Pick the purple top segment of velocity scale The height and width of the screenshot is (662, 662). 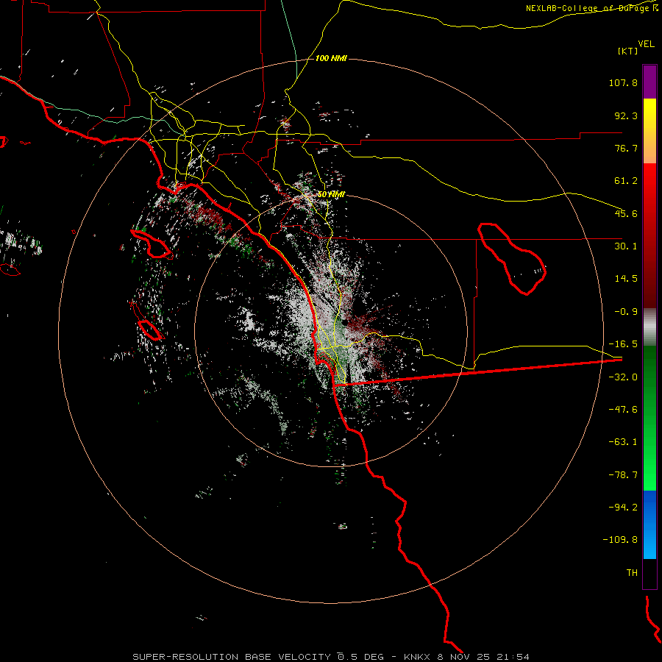[649, 82]
